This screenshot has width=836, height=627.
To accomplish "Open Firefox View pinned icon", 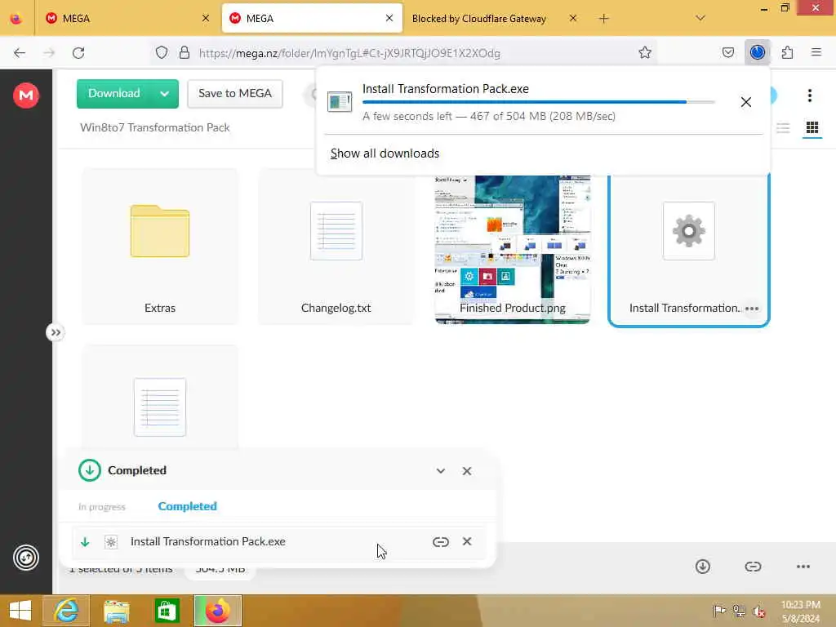I will point(16,19).
